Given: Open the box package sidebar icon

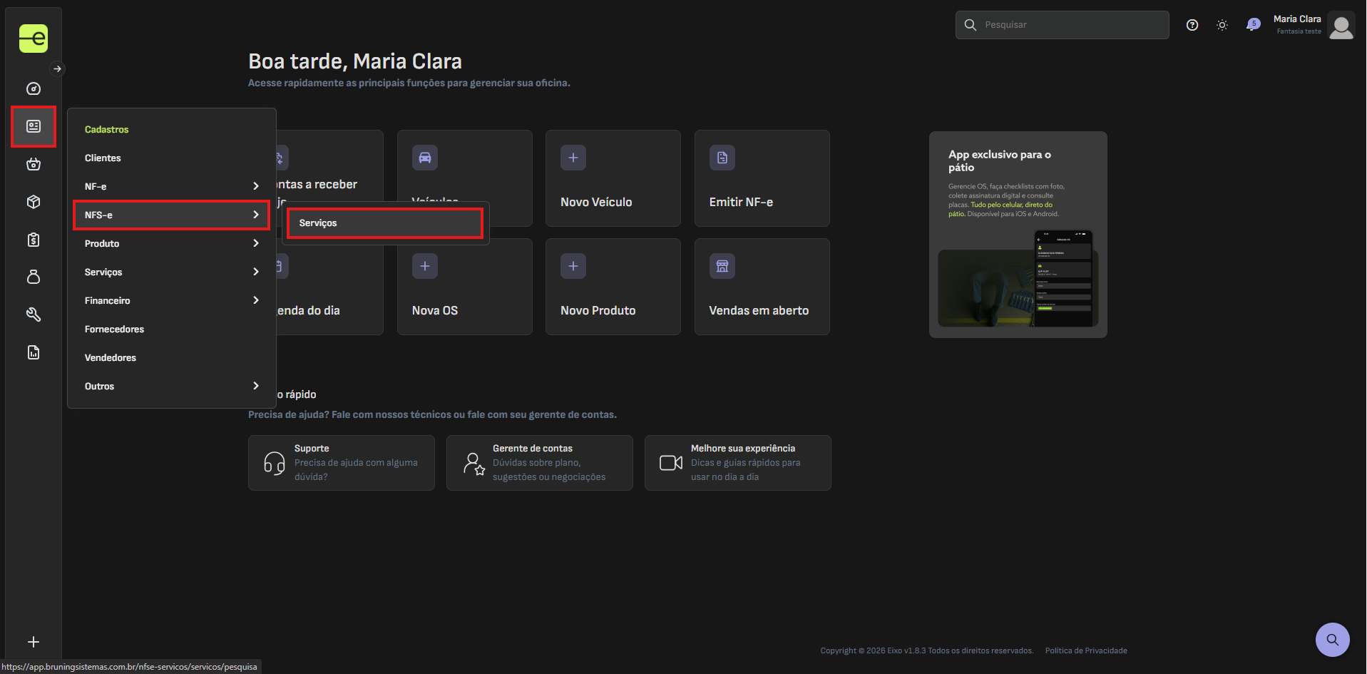Looking at the screenshot, I should pos(34,202).
